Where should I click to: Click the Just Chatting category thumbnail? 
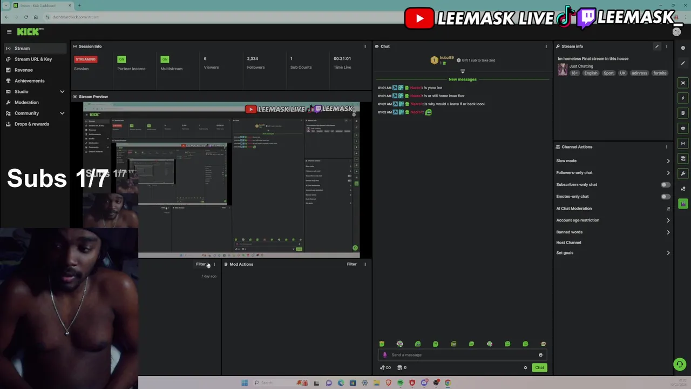(563, 69)
